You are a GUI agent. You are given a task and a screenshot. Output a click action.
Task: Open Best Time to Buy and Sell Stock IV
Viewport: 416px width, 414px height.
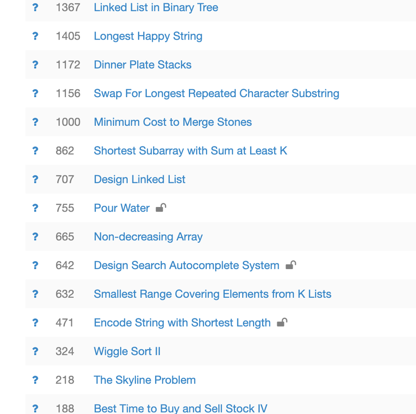(x=181, y=409)
